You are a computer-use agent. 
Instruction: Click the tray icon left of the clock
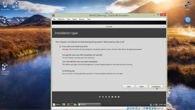(156, 105)
